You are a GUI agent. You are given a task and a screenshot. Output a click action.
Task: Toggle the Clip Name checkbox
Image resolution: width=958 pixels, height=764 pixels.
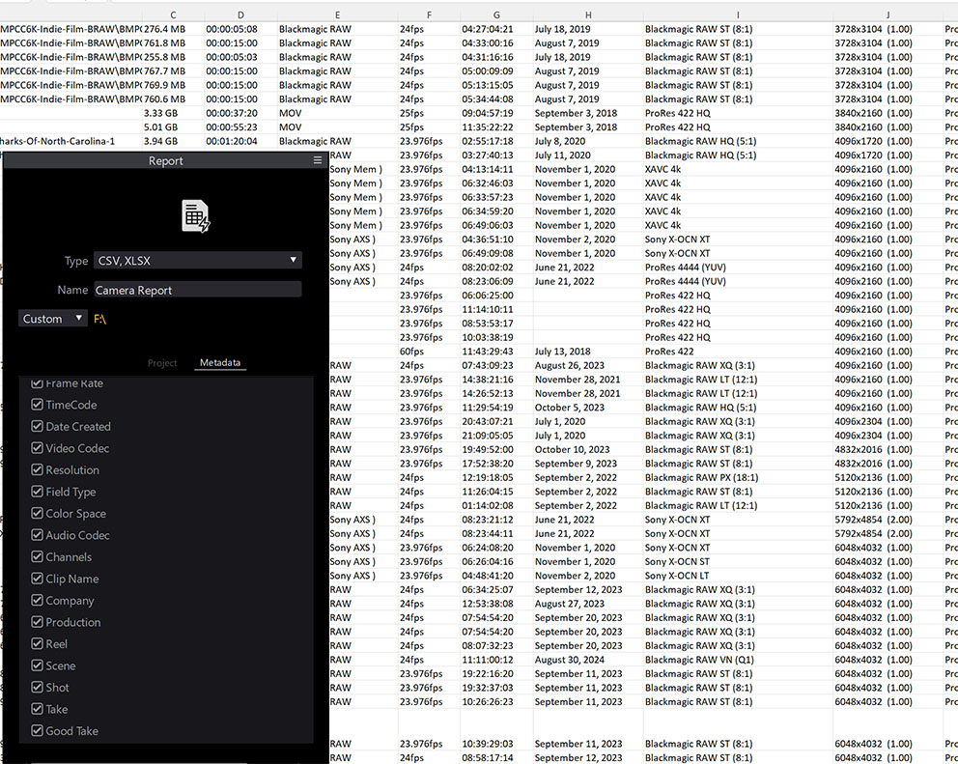coord(37,579)
